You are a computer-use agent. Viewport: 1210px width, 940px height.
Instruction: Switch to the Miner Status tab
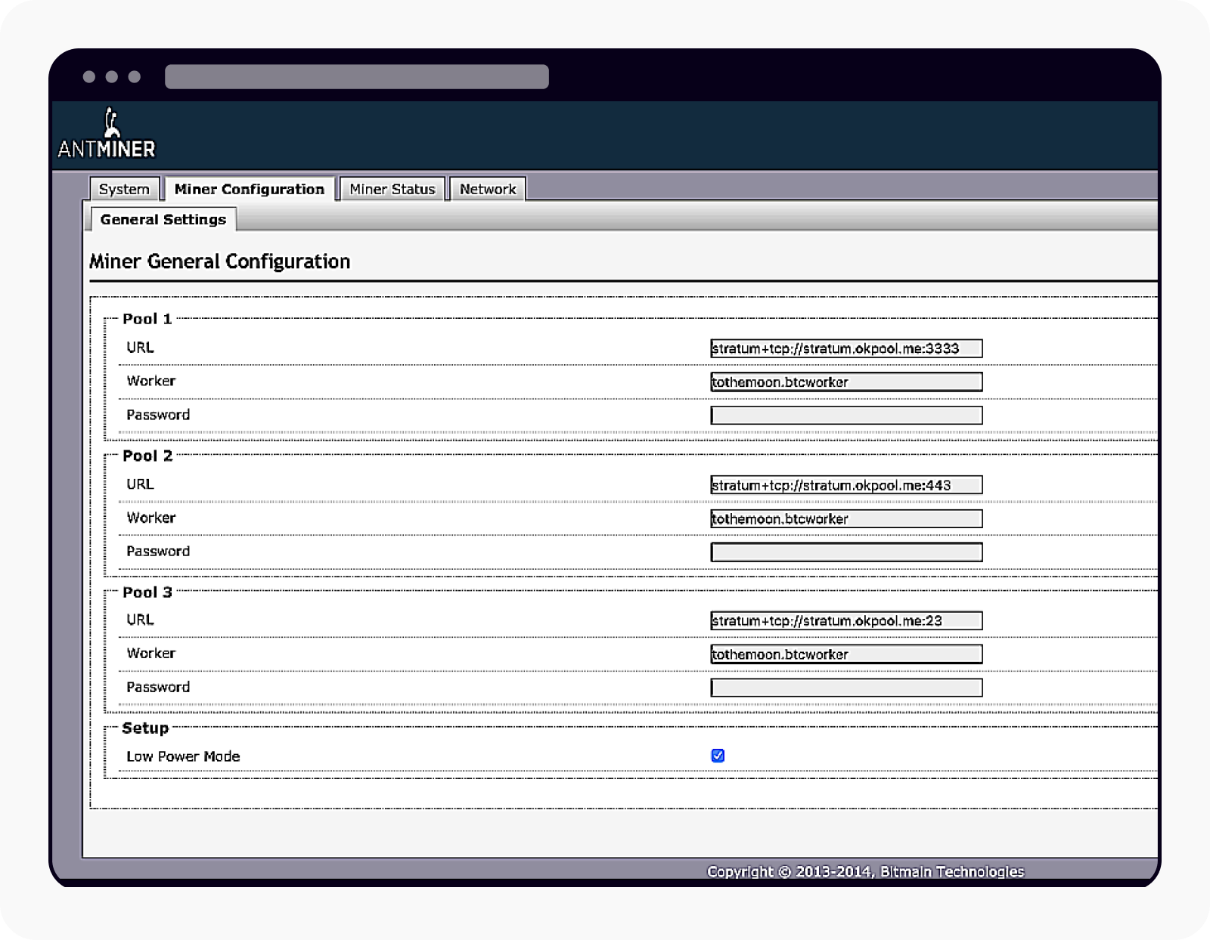392,189
